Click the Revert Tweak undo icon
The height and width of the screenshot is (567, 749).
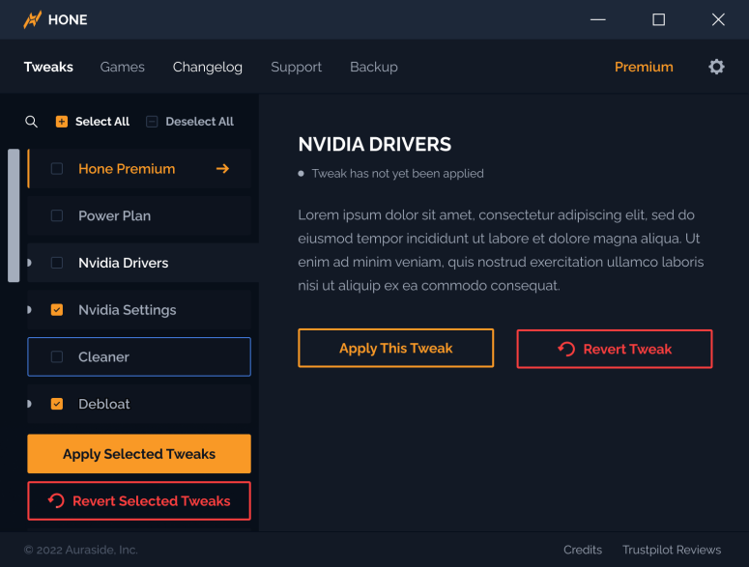click(566, 349)
